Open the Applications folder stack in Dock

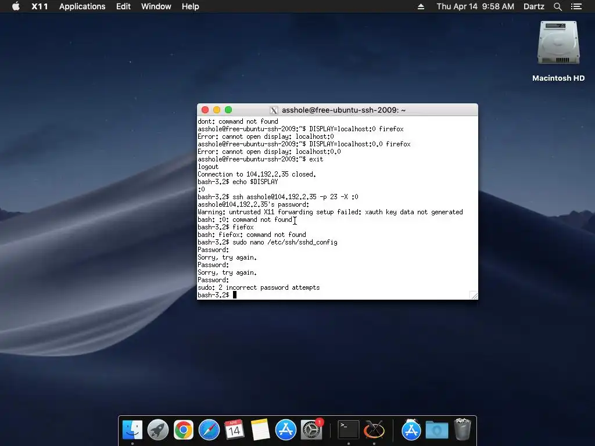pos(411,430)
